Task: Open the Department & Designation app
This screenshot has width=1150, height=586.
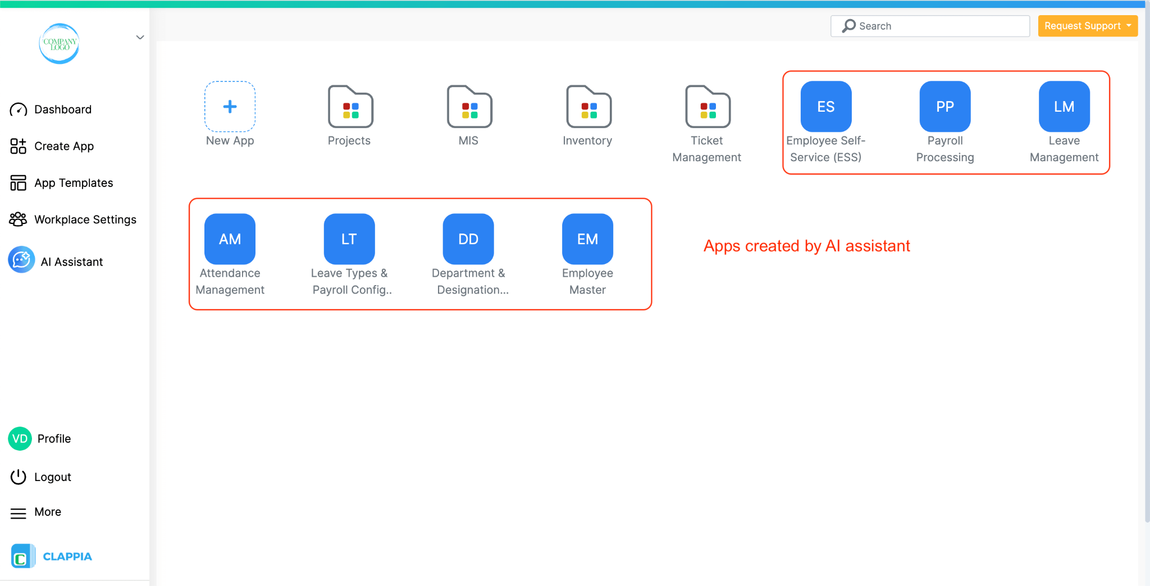Action: [x=468, y=239]
